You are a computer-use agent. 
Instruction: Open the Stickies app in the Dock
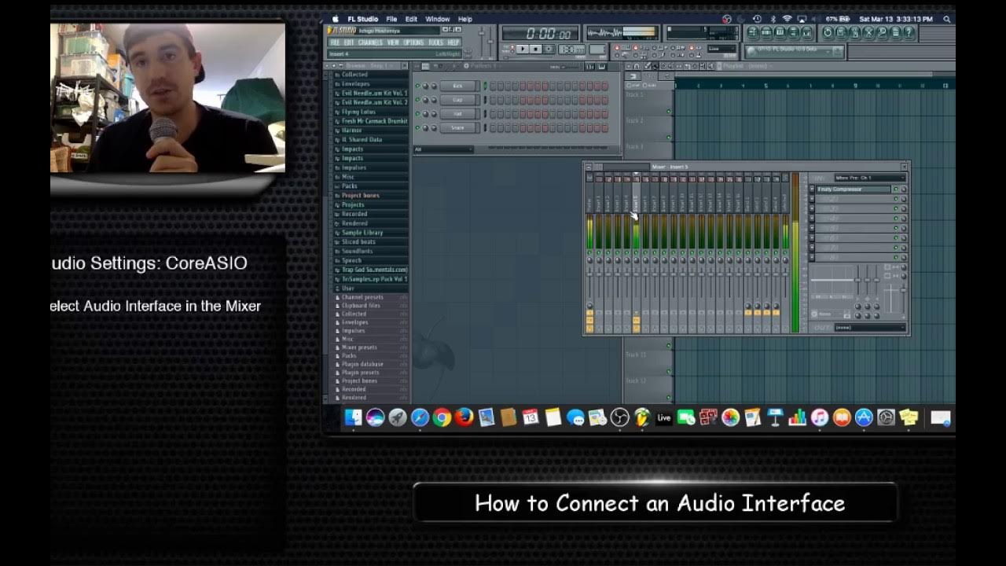click(909, 418)
